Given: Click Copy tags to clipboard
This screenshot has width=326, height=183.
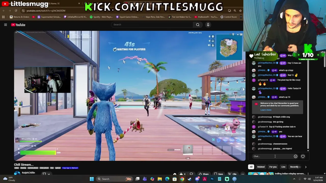Looking at the screenshot, I should (70, 168).
